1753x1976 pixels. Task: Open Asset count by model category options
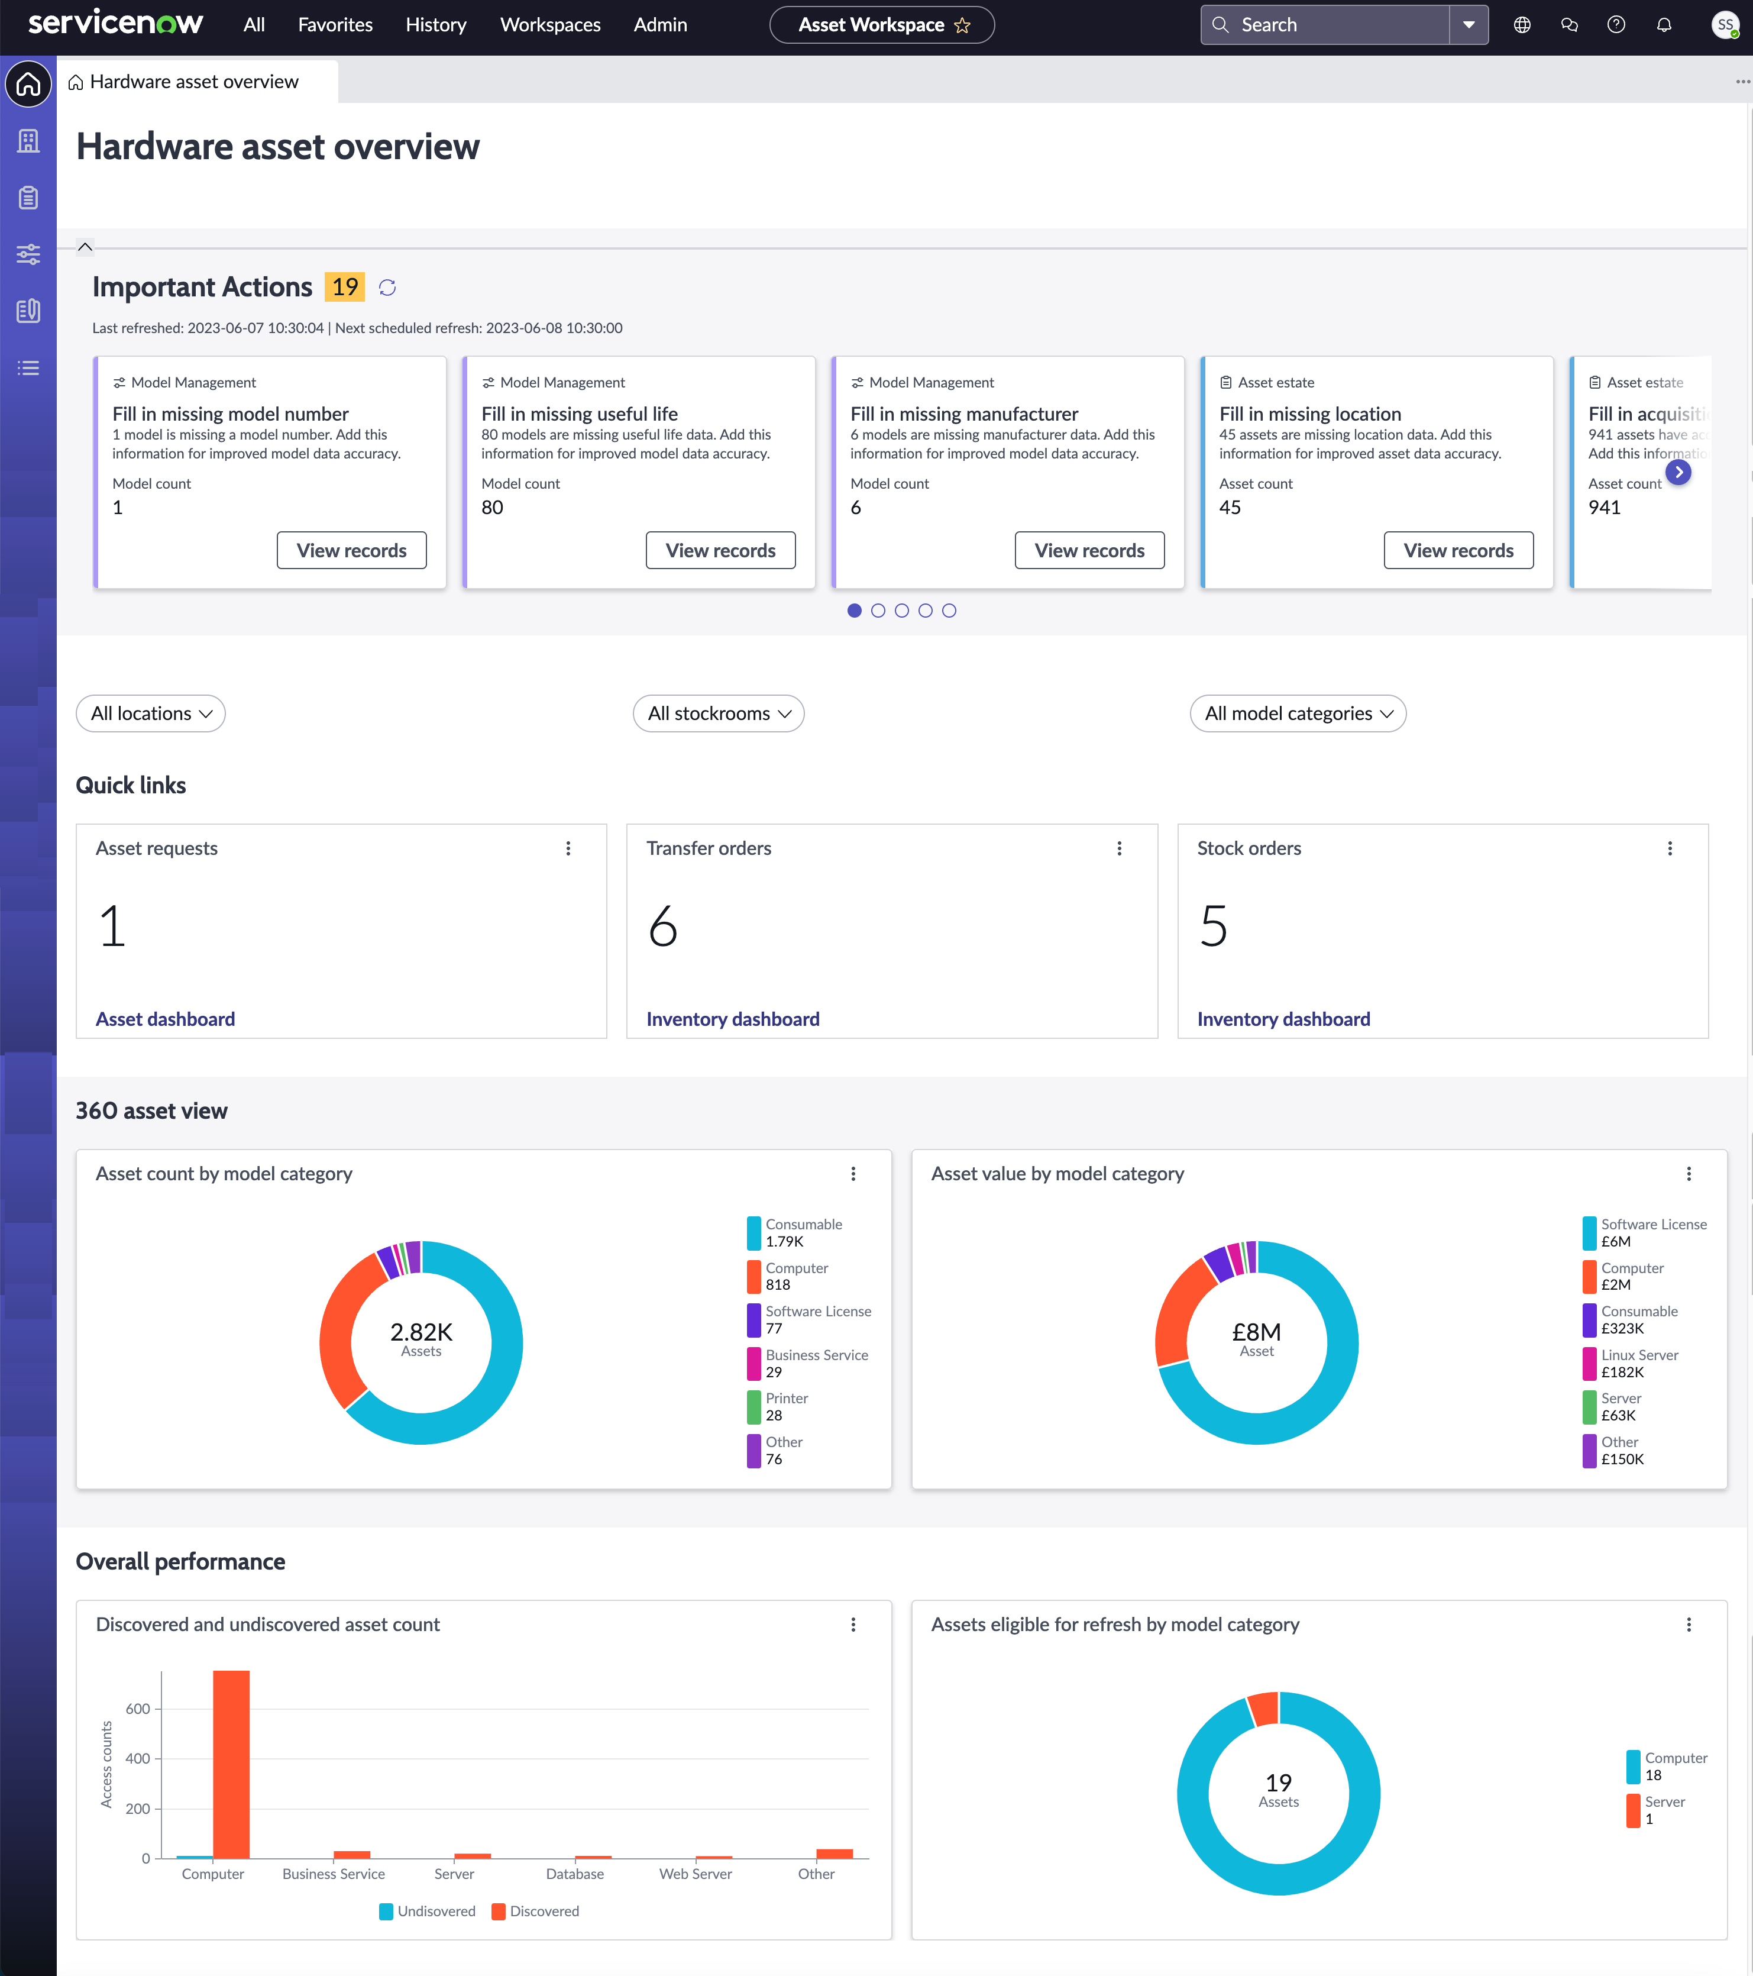click(x=853, y=1173)
